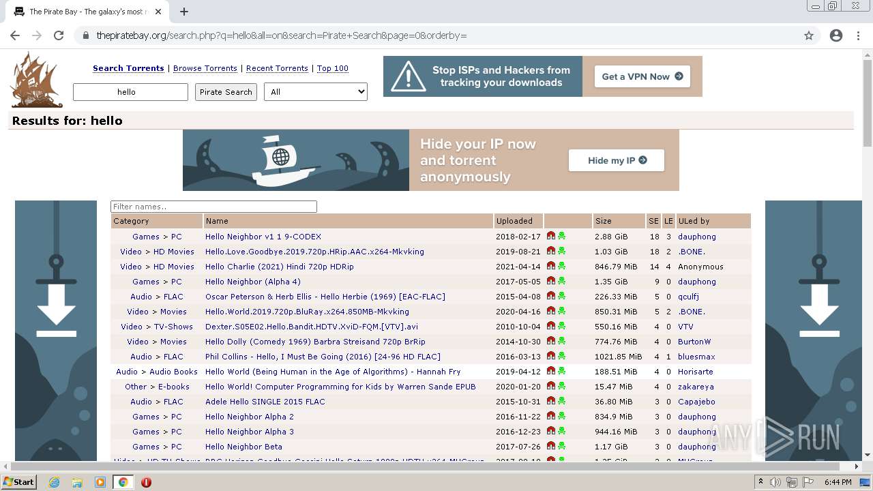Click Get a VPN Now button
The width and height of the screenshot is (873, 491).
pyautogui.click(x=642, y=76)
